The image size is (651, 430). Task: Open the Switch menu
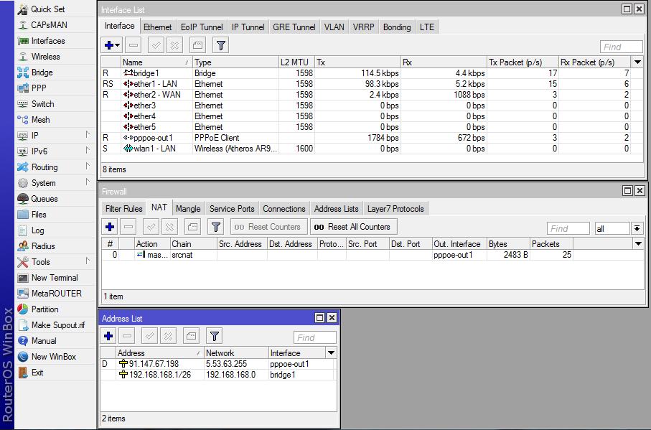pyautogui.click(x=55, y=104)
